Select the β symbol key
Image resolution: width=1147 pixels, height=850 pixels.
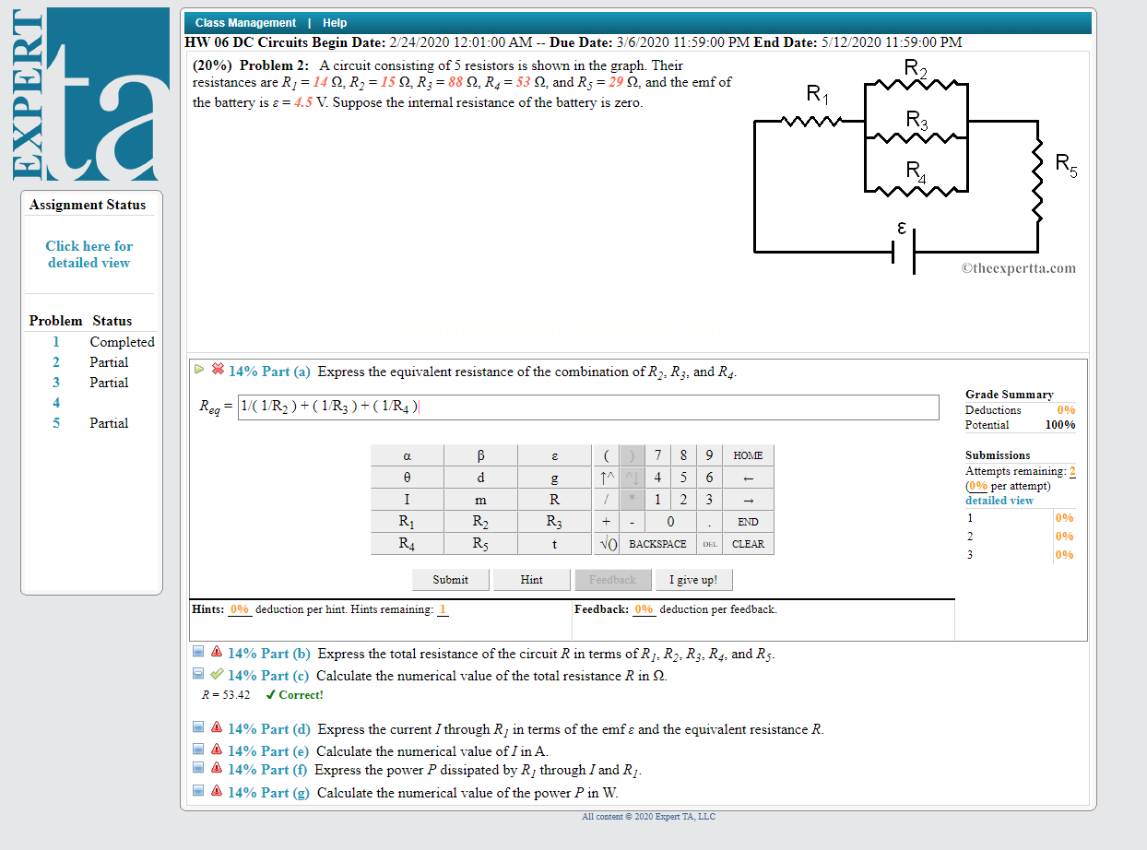click(x=480, y=455)
